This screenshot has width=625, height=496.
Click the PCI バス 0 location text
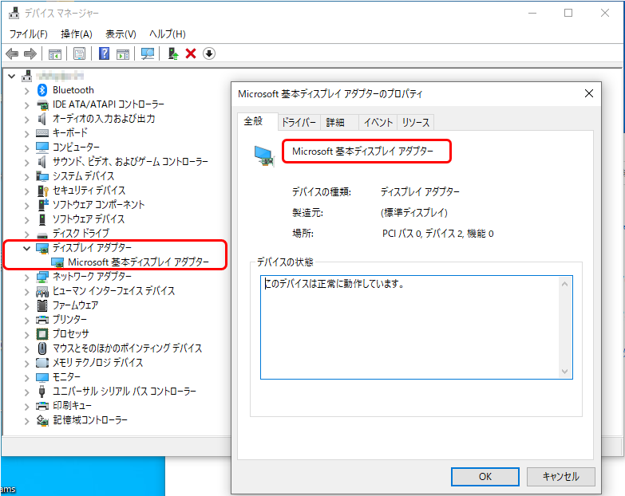point(437,234)
